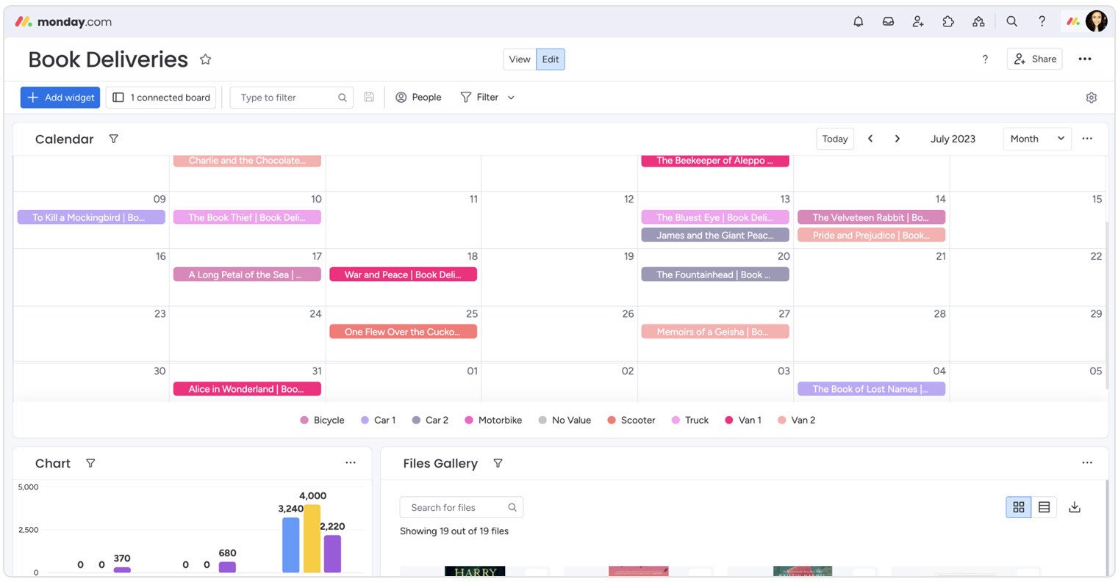The image size is (1118, 582).
Task: Open the Month view dropdown
Action: (x=1036, y=139)
